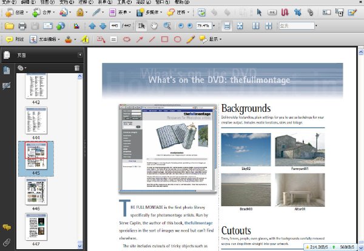Delete selected page with trash icon
The width and height of the screenshot is (364, 251).
[x=77, y=68]
